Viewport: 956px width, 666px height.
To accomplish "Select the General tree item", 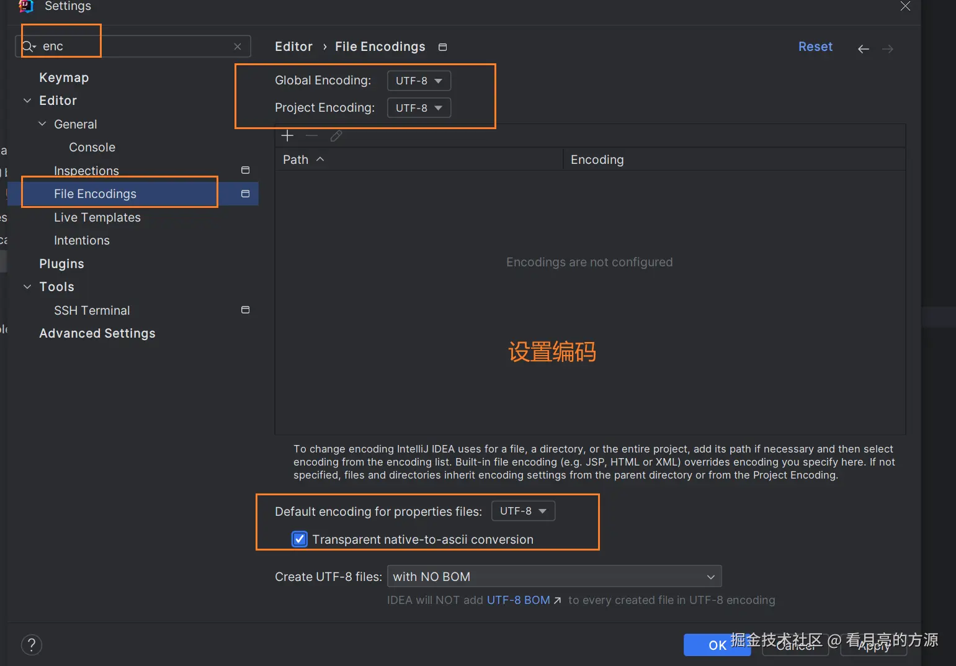I will pyautogui.click(x=76, y=124).
